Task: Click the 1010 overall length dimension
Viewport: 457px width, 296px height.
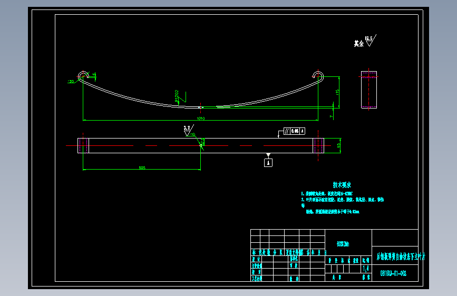Action: [x=201, y=119]
